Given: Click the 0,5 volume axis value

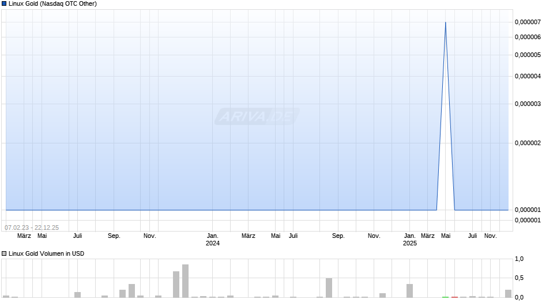Looking at the screenshot, I should point(519,278).
